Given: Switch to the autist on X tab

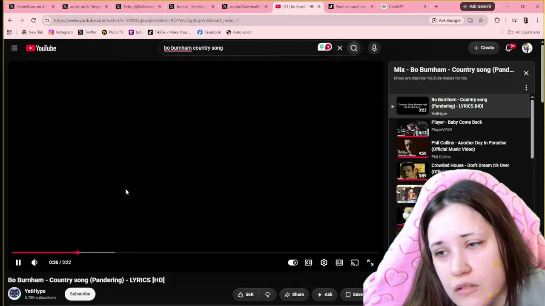Looking at the screenshot, I should [x=85, y=7].
